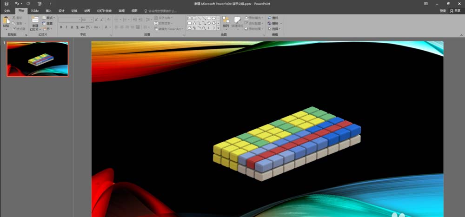Click 转换为 SmartArt button
The height and width of the screenshot is (217, 465).
point(169,29)
